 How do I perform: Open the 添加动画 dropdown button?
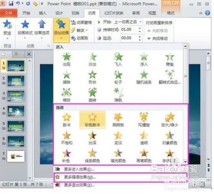62,30
